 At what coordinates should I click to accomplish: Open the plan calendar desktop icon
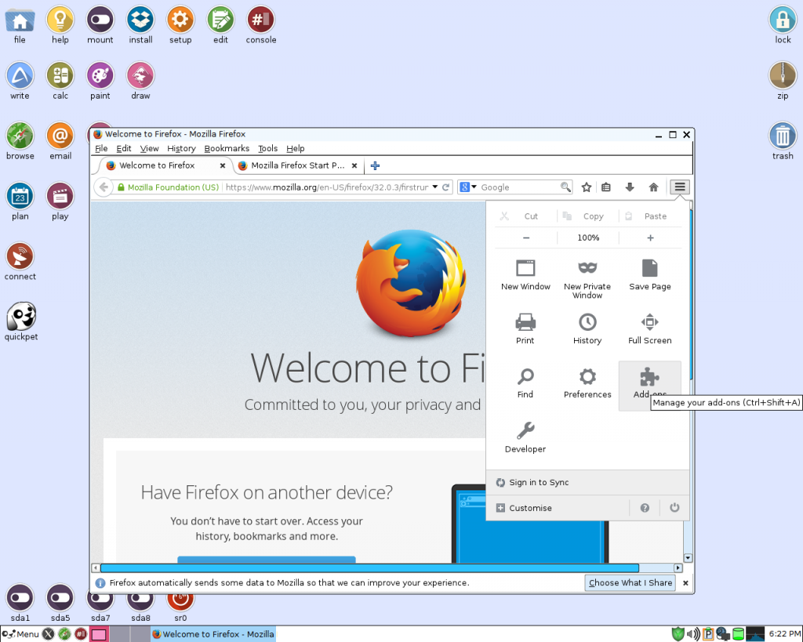[x=20, y=201]
